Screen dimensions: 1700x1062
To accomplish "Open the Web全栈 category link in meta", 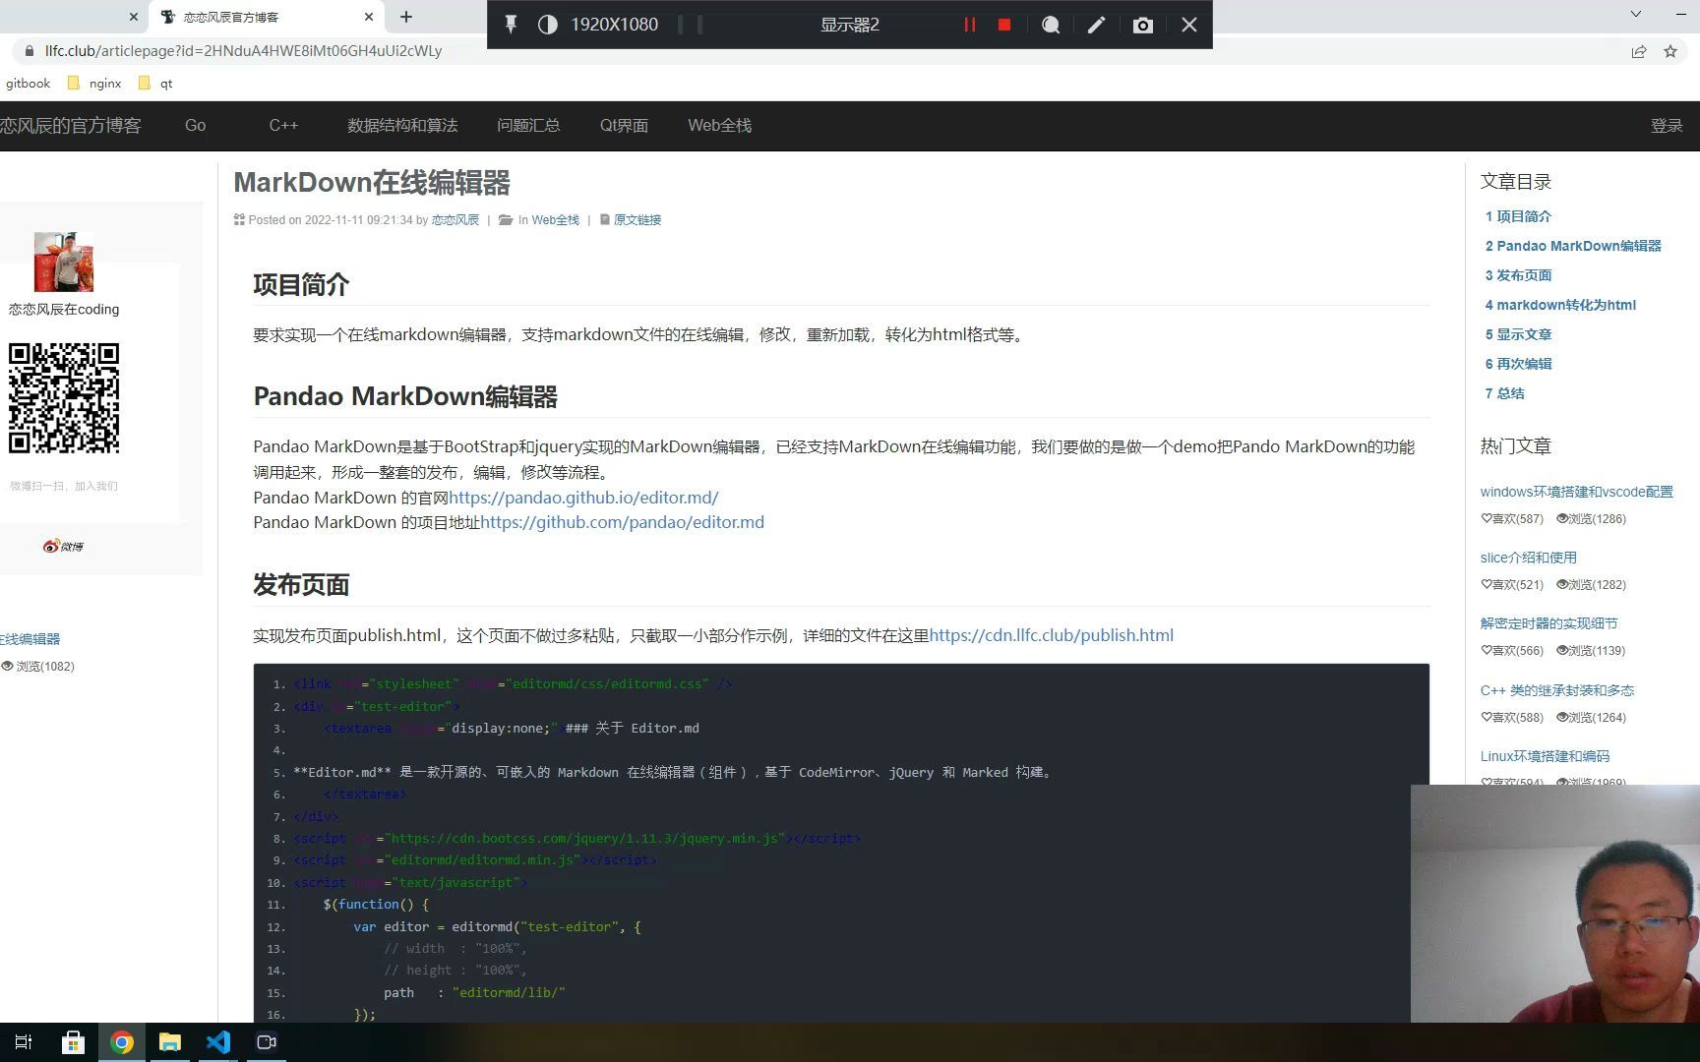I will [x=556, y=220].
